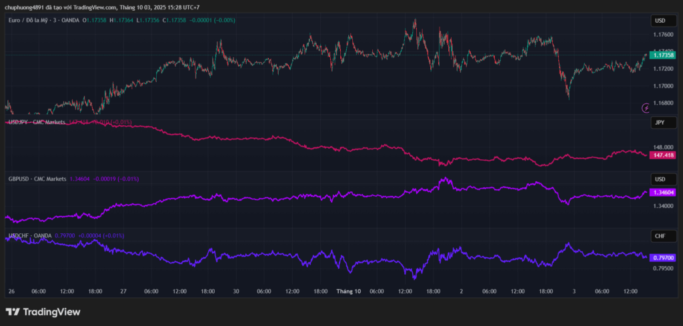Select the USDCHF OANDA legend
The height and width of the screenshot is (326, 683).
[x=29, y=236]
